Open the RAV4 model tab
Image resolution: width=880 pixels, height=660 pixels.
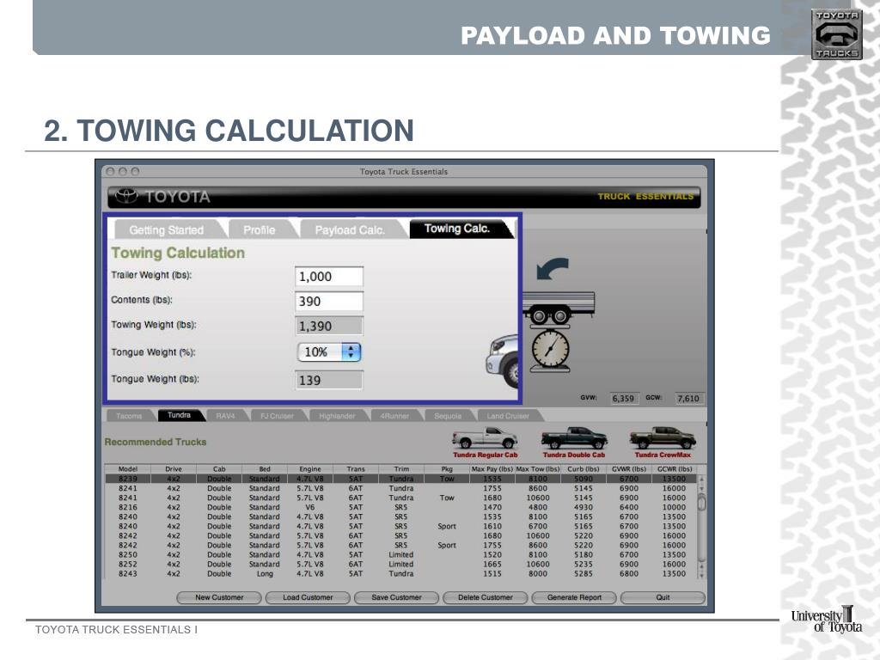pos(225,416)
